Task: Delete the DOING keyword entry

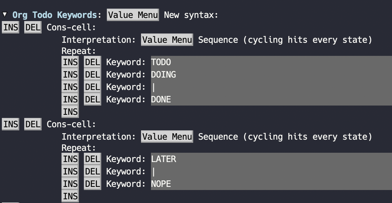Action: pos(93,74)
